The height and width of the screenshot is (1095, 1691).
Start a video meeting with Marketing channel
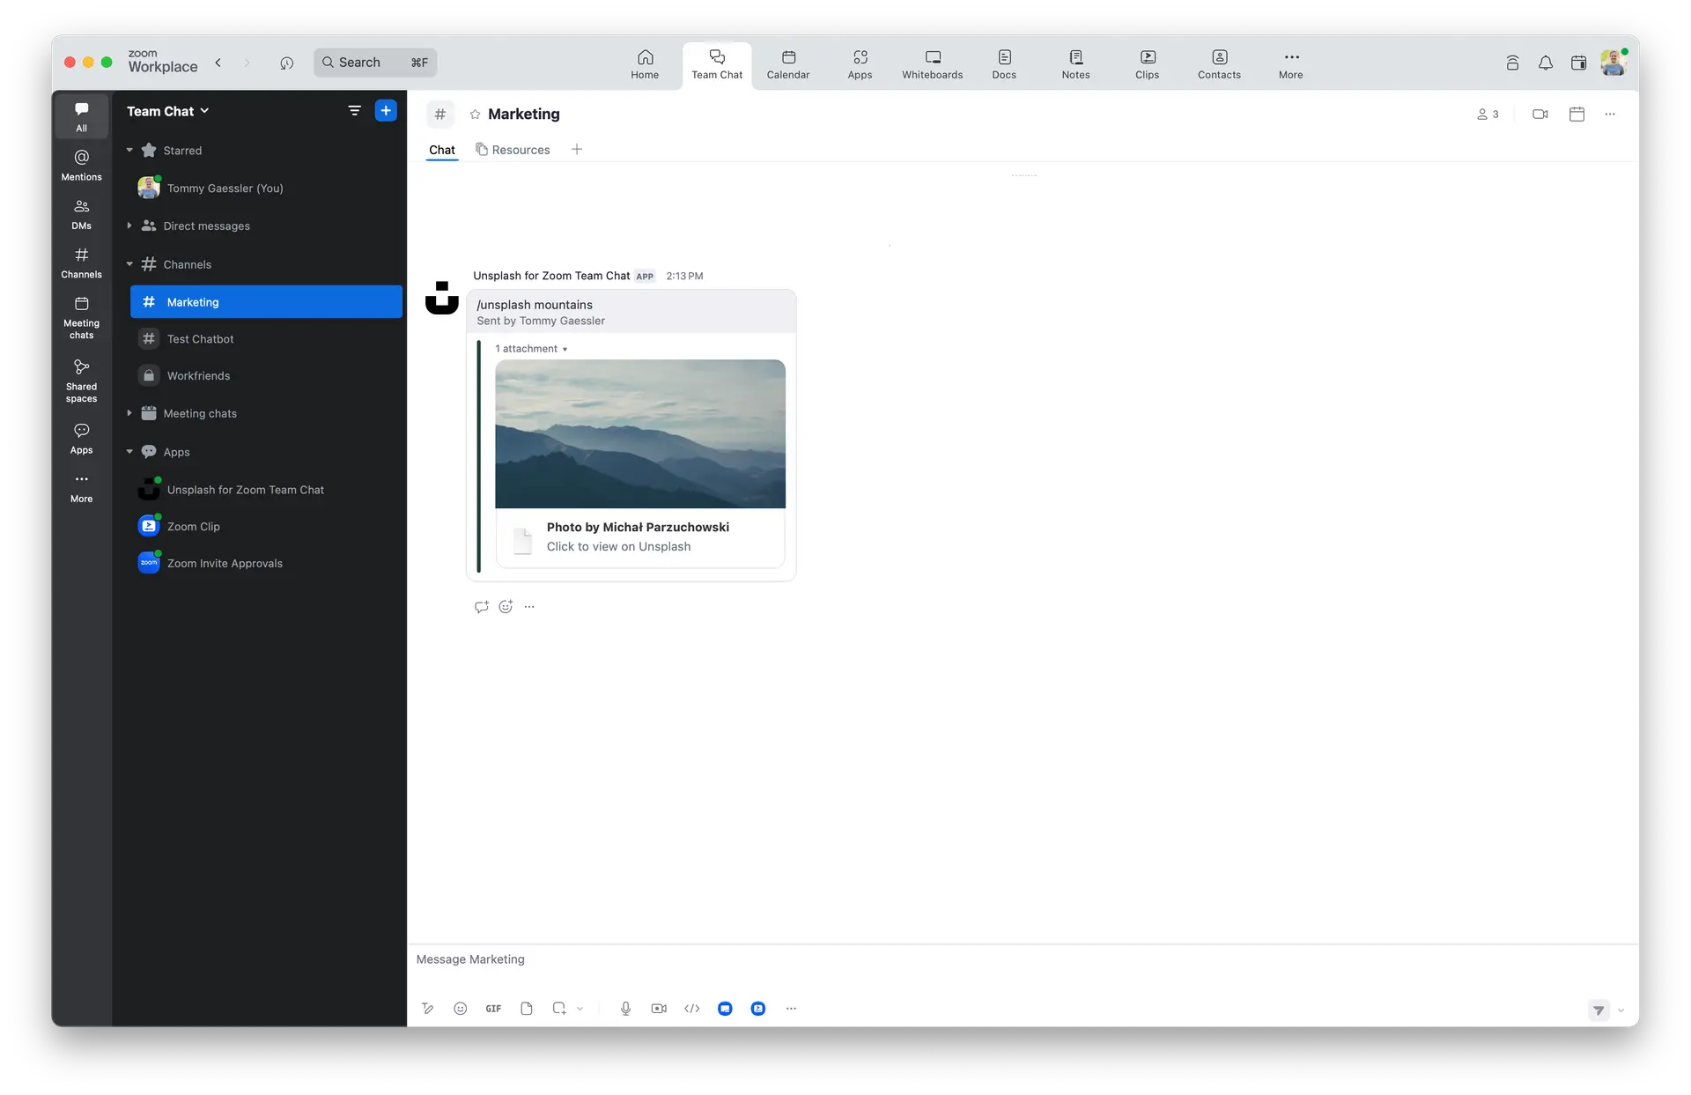[x=1540, y=115]
